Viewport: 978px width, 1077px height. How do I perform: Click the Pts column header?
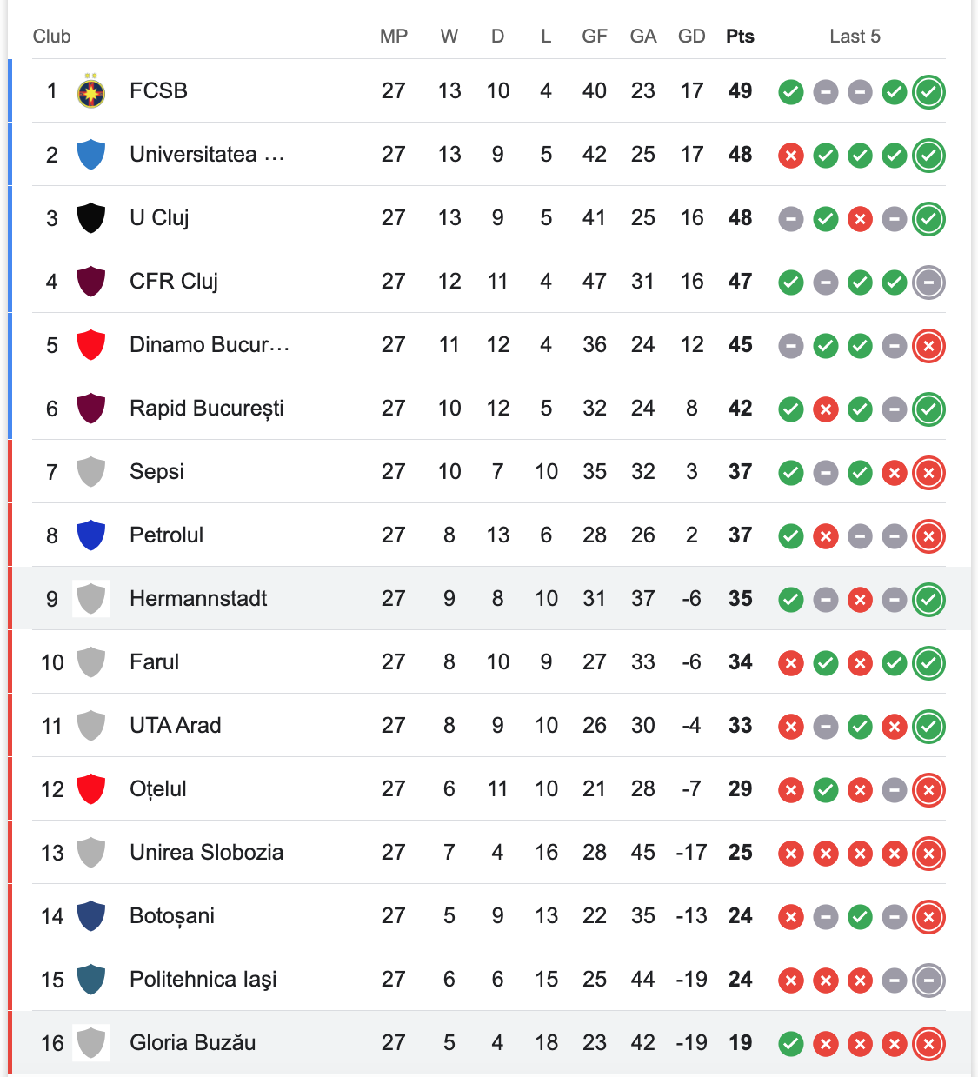click(740, 37)
